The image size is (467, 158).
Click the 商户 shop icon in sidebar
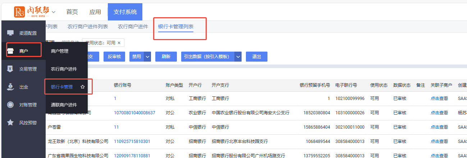[10, 51]
